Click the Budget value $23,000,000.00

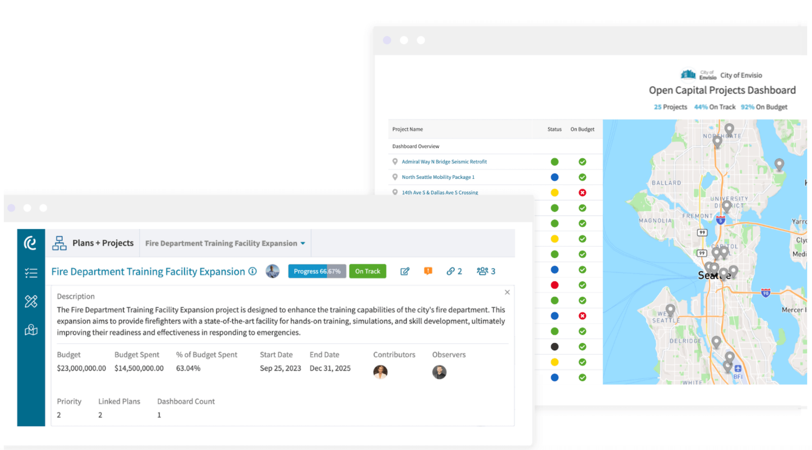click(81, 368)
